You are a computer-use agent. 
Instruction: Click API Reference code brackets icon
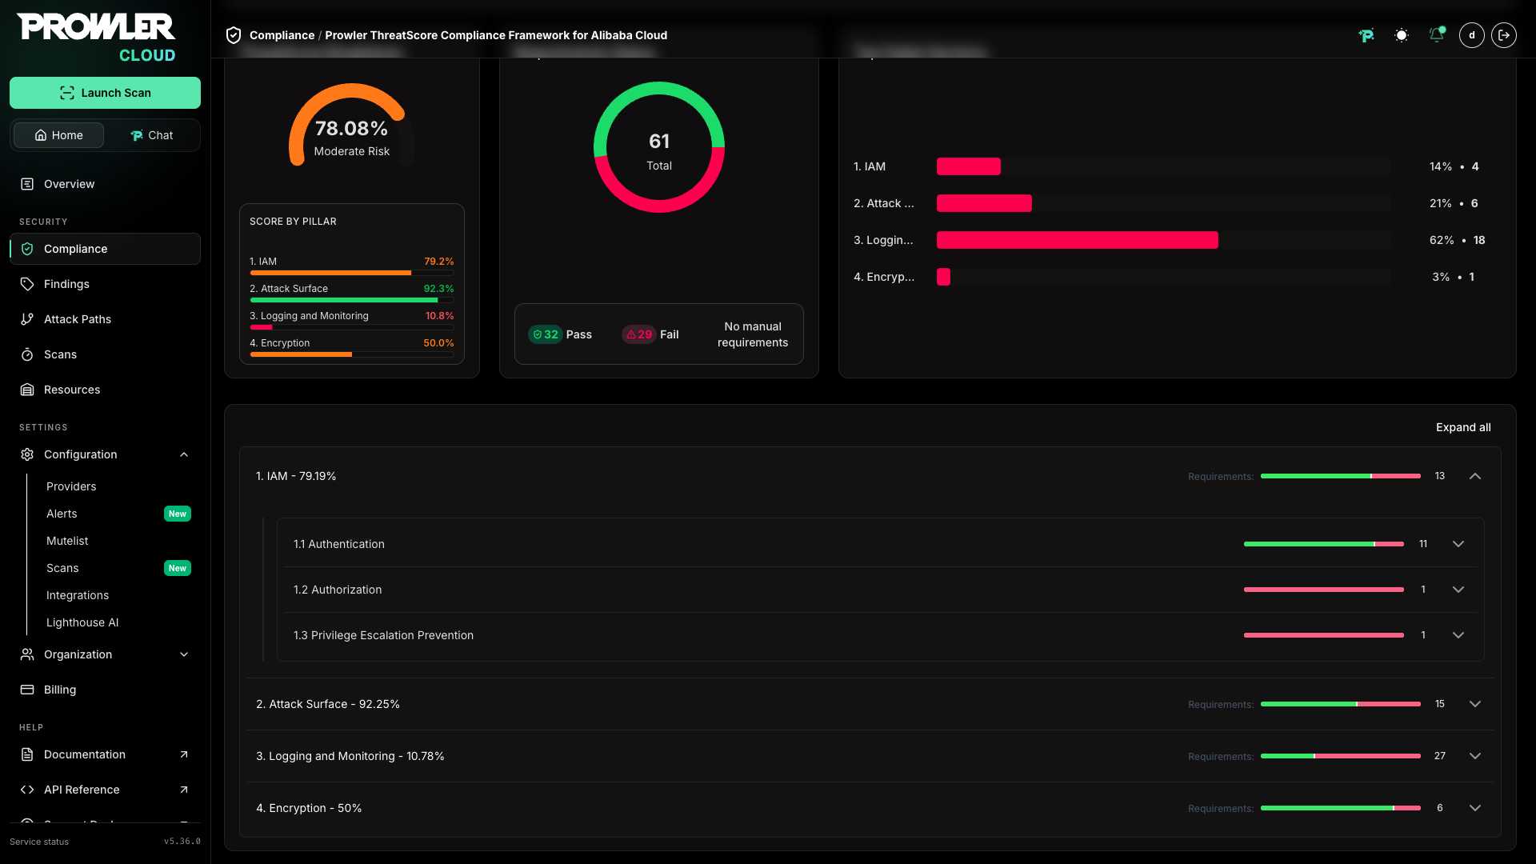point(27,790)
